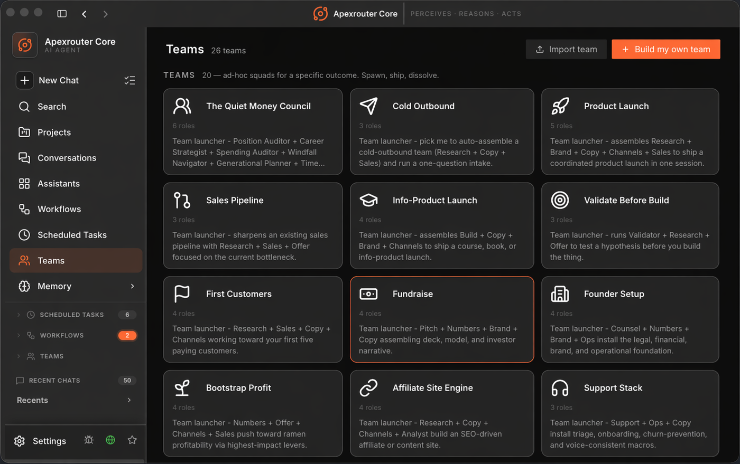Click the New Chat label

pyautogui.click(x=59, y=80)
